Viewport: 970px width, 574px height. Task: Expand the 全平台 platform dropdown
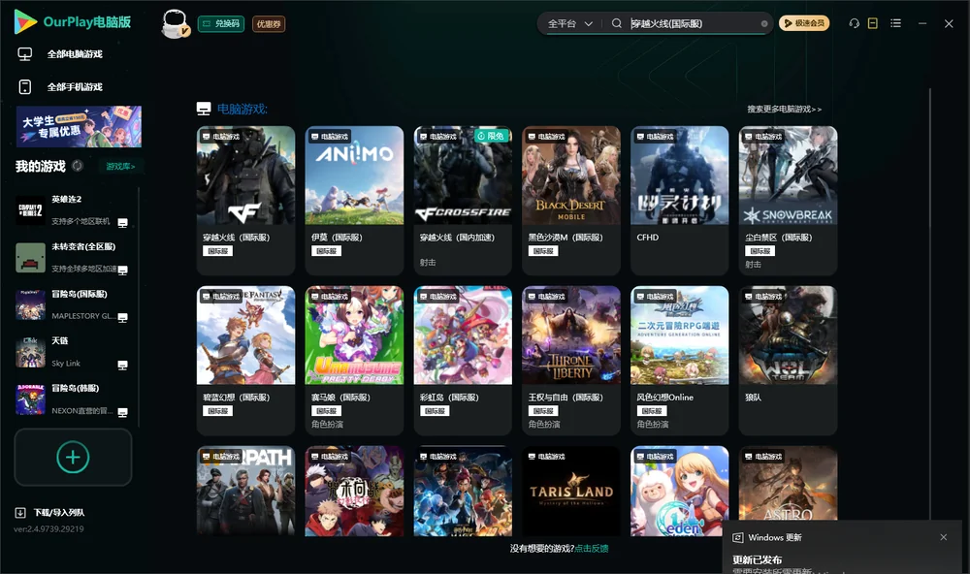click(x=569, y=23)
